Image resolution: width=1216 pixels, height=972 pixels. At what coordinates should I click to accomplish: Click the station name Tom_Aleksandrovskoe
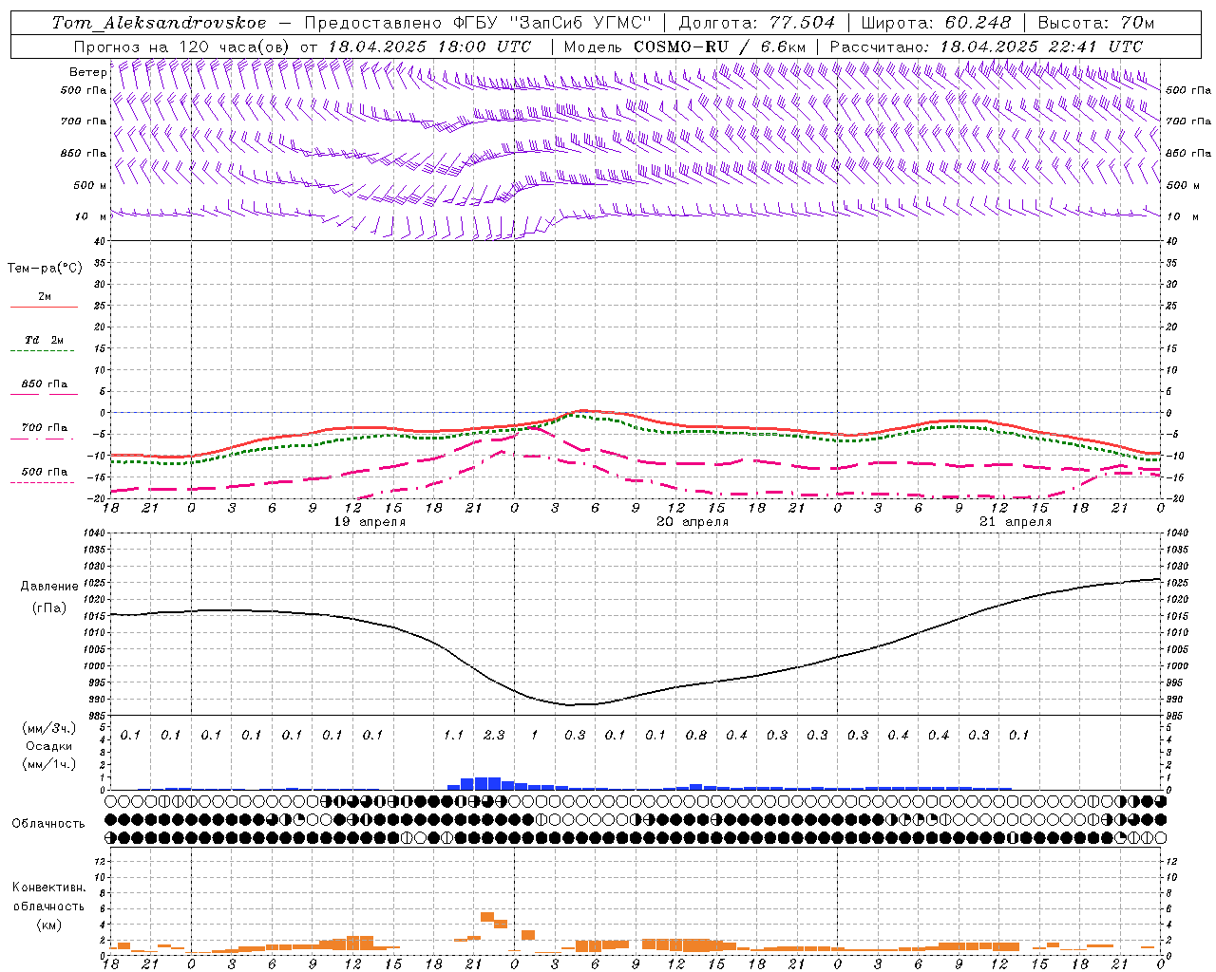coord(159,23)
